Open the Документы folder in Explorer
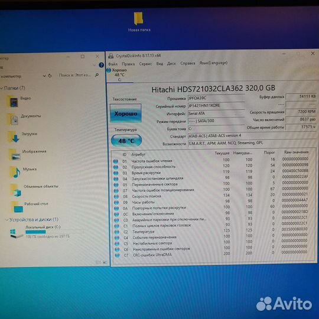Screen dimensions: 319x319 coord(24,119)
